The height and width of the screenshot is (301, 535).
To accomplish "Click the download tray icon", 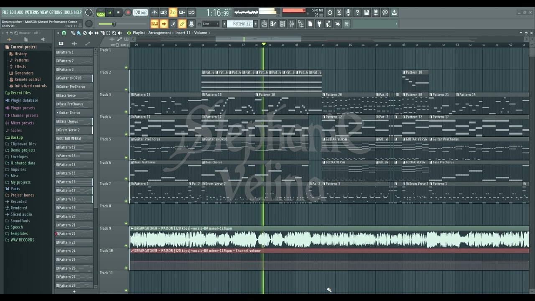I will click(x=394, y=13).
